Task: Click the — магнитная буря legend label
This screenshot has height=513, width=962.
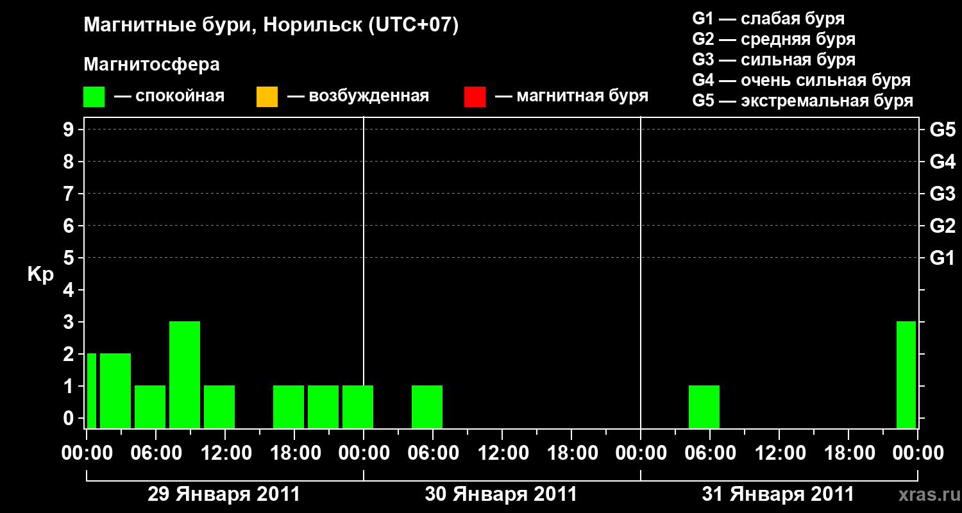Action: coord(572,97)
